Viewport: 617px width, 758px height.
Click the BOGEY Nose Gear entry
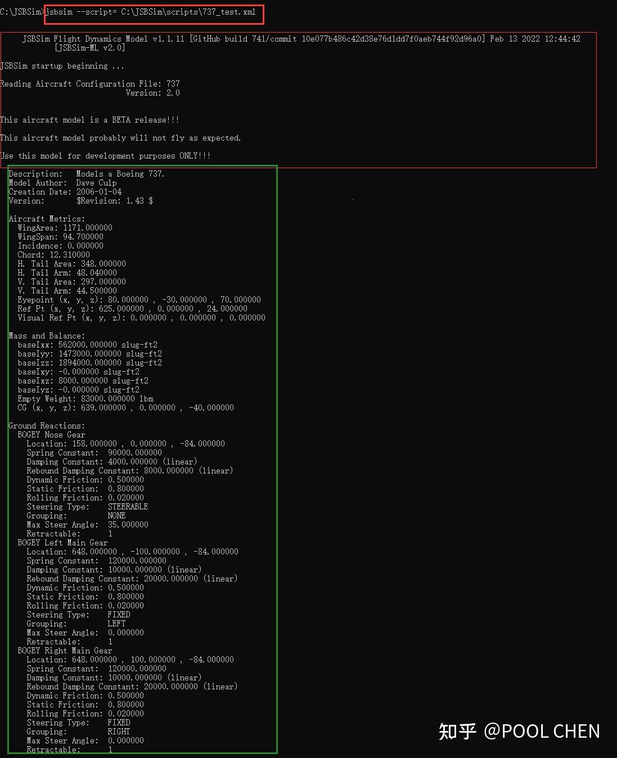tap(51, 435)
